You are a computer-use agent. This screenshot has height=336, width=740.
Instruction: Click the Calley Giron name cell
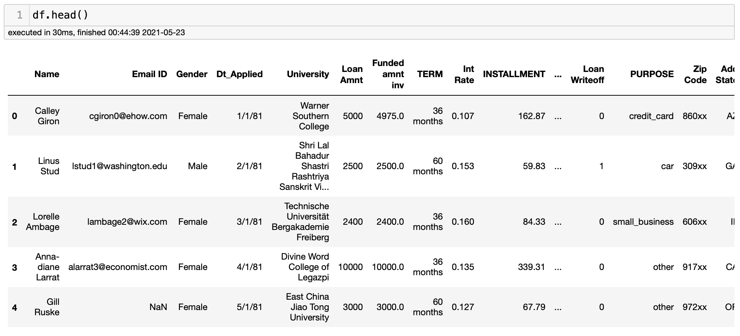pos(47,116)
